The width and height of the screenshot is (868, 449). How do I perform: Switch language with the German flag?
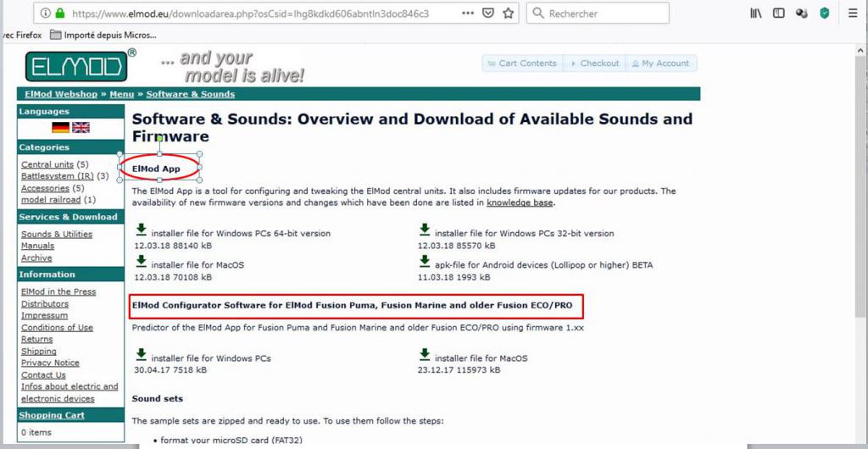point(60,128)
